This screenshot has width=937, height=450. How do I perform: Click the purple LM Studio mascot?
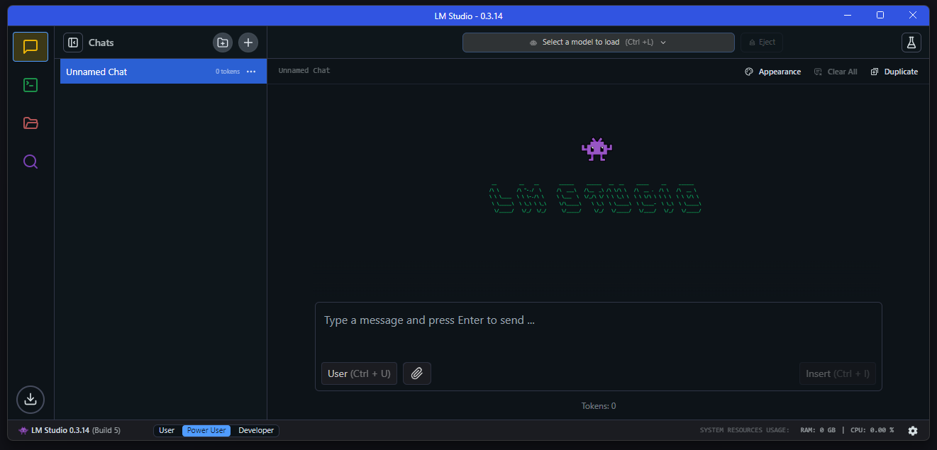coord(597,149)
